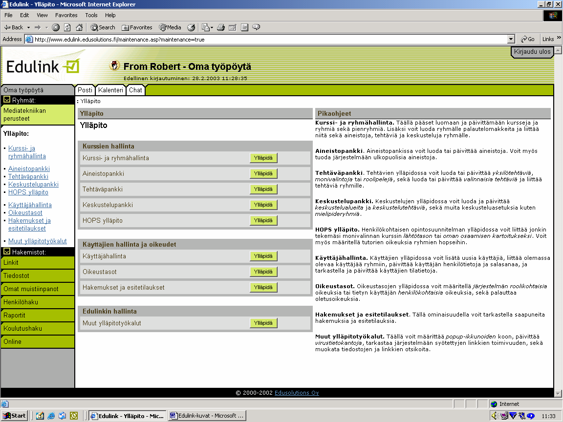The height and width of the screenshot is (422, 563).
Task: Open the View menu
Action: (42, 15)
